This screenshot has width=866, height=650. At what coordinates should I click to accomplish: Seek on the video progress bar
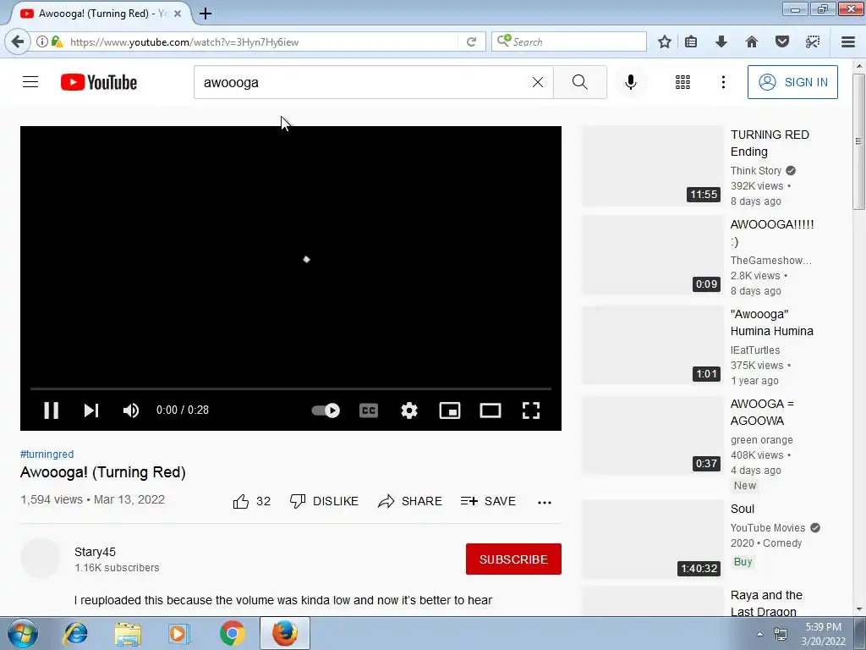291,389
